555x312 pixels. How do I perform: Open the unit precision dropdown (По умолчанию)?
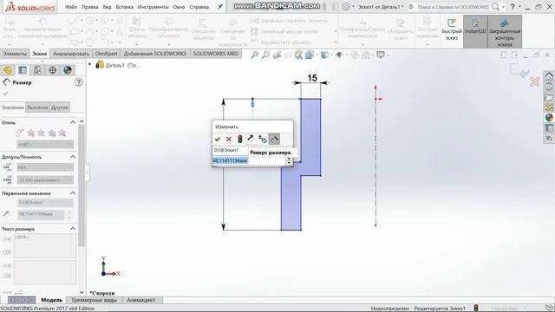tap(45, 180)
